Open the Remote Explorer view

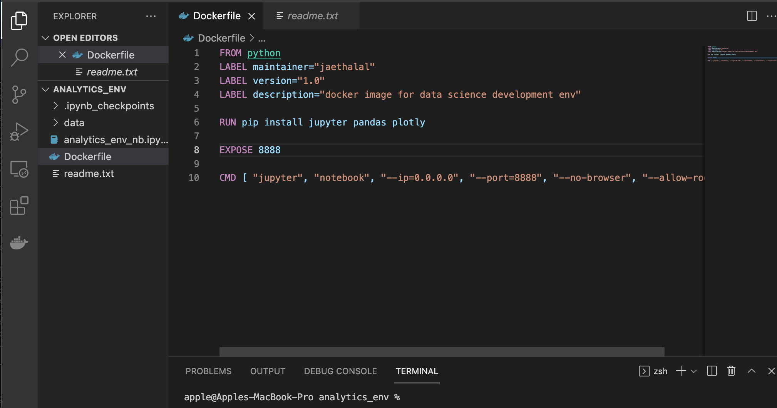pos(19,169)
